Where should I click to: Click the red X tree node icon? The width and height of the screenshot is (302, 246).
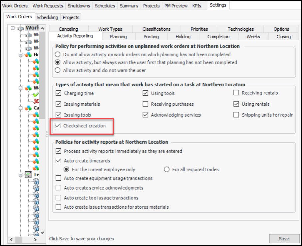[36, 101]
